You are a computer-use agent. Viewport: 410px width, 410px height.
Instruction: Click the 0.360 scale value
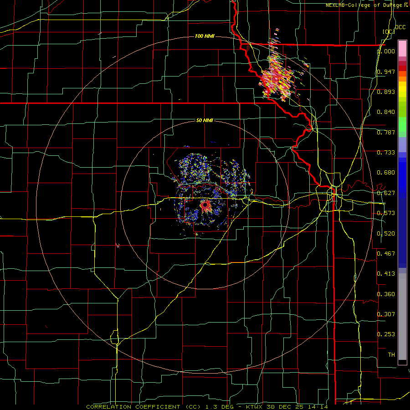386,294
